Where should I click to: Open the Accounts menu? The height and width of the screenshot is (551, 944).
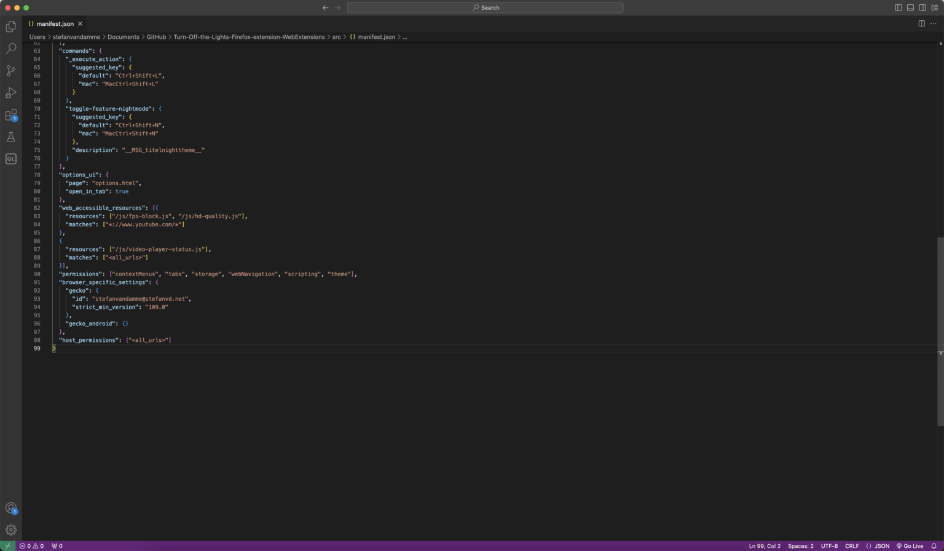[10, 508]
